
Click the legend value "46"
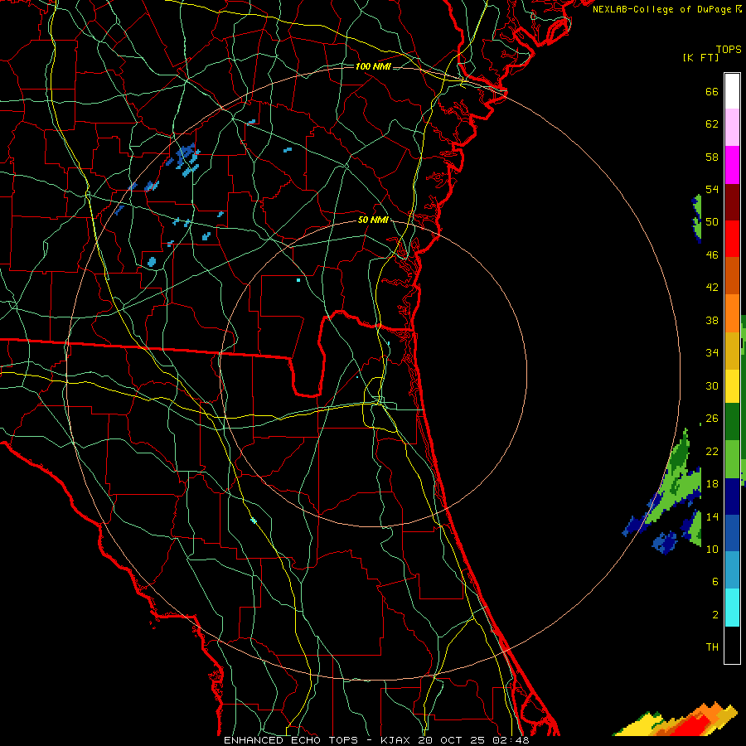(712, 255)
